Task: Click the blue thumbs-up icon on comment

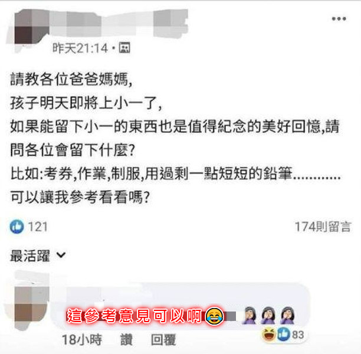Action: pyautogui.click(x=283, y=334)
